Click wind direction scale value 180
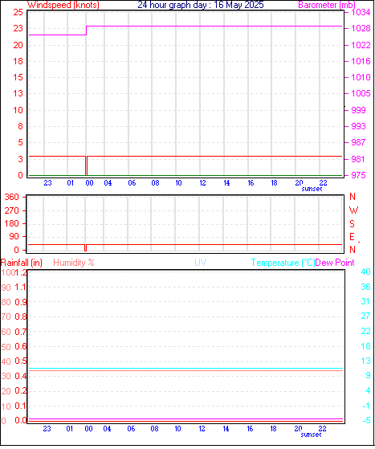Image resolution: width=375 pixels, height=449 pixels. [x=11, y=223]
